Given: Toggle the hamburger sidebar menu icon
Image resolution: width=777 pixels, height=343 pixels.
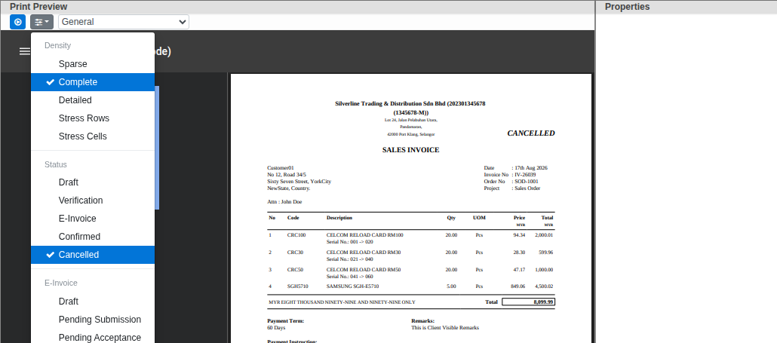Looking at the screenshot, I should (x=25, y=51).
